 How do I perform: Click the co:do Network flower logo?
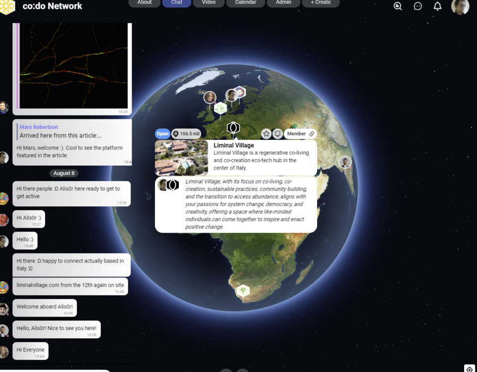click(x=7, y=6)
